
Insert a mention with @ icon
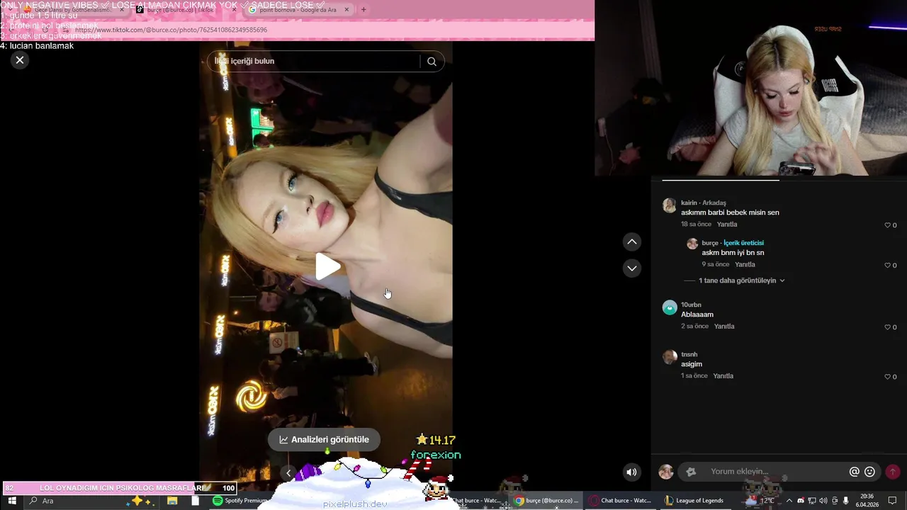click(x=855, y=472)
